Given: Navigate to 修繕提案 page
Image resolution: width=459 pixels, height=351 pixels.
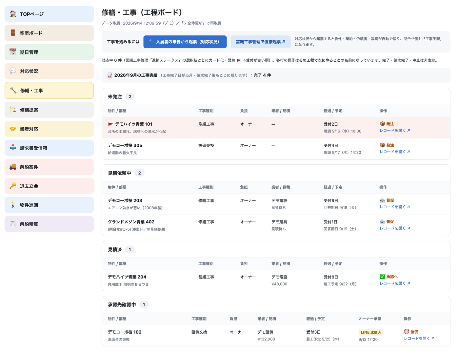Looking at the screenshot, I should point(49,110).
